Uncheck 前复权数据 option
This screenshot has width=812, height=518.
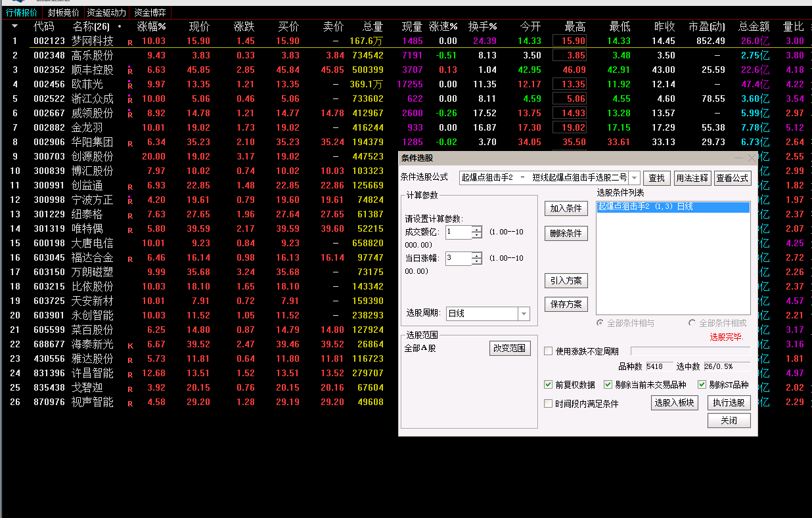click(x=549, y=385)
